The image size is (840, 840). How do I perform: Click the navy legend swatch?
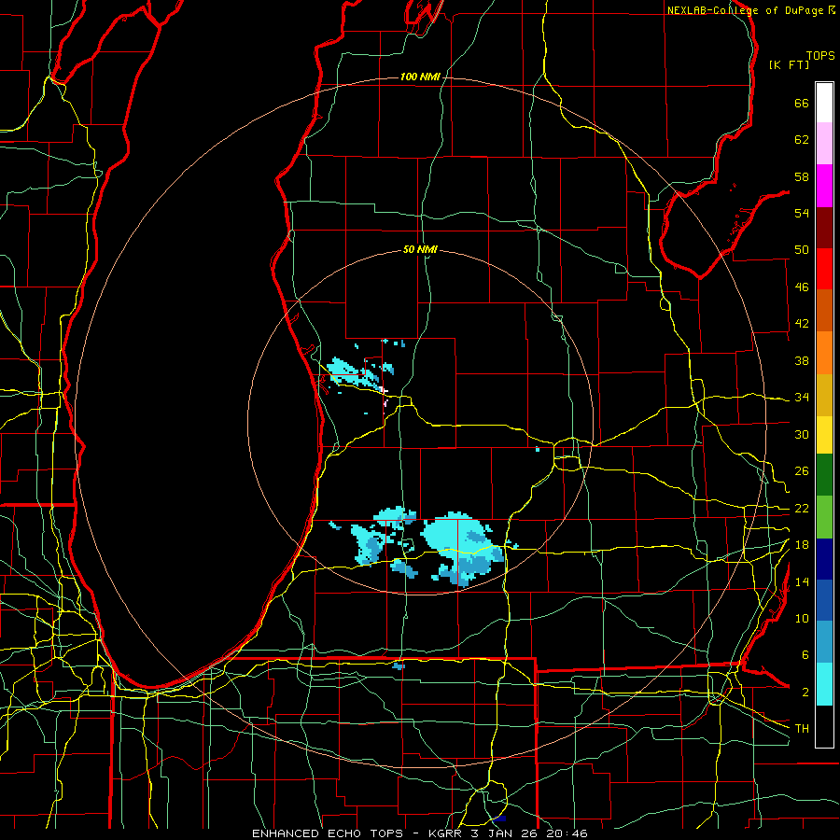tap(824, 559)
